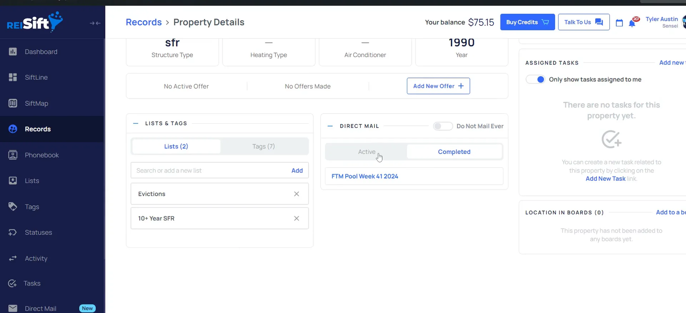Click the Evictions list name
Viewport: 686px width, 313px height.
(152, 194)
